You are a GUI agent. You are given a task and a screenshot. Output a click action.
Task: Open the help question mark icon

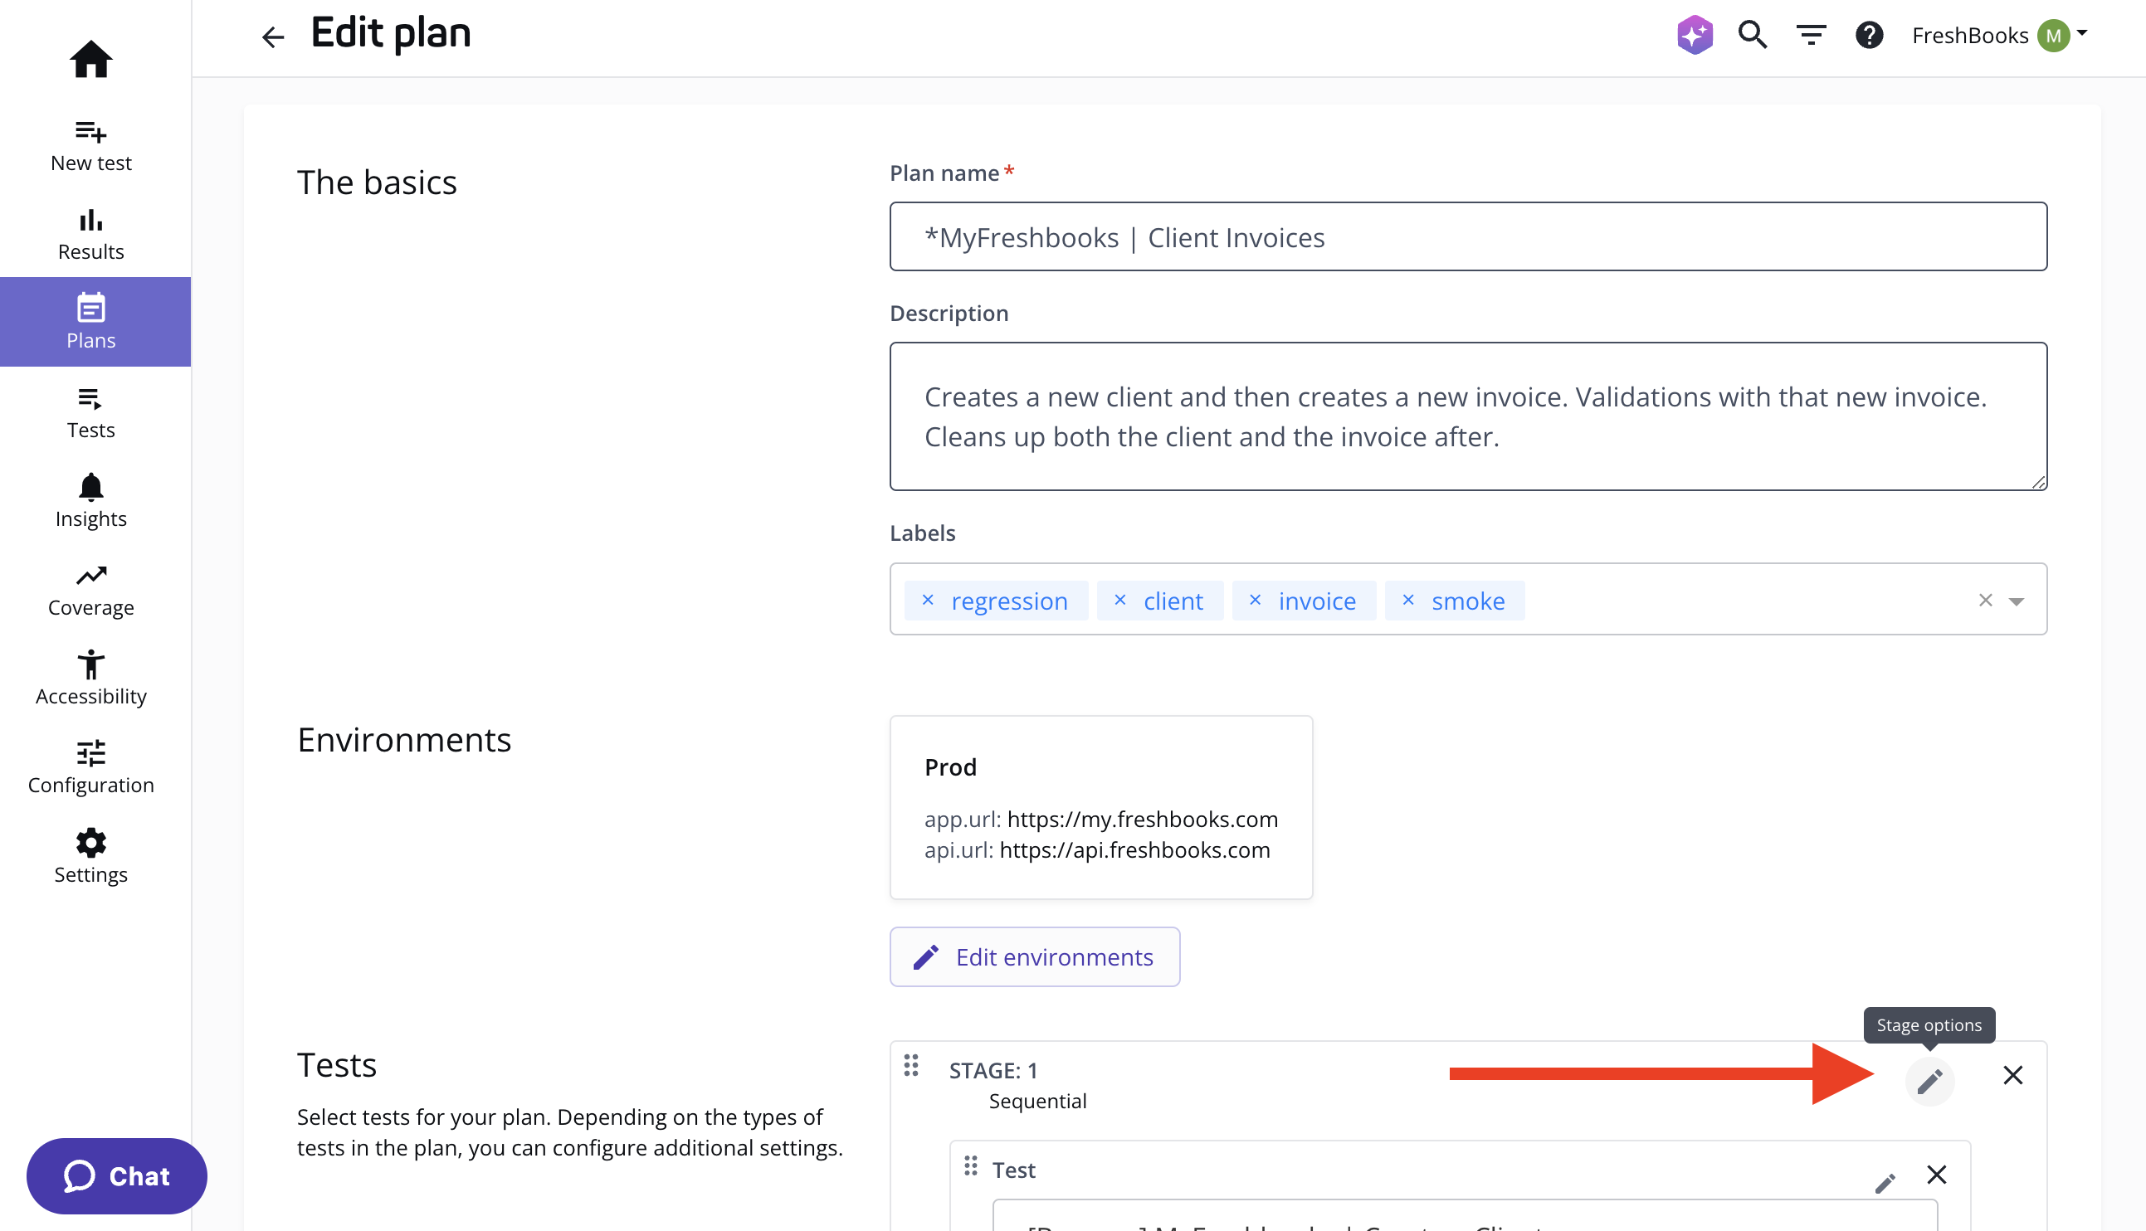1870,35
